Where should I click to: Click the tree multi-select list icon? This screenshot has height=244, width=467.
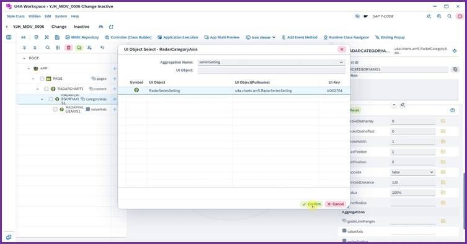[58, 48]
